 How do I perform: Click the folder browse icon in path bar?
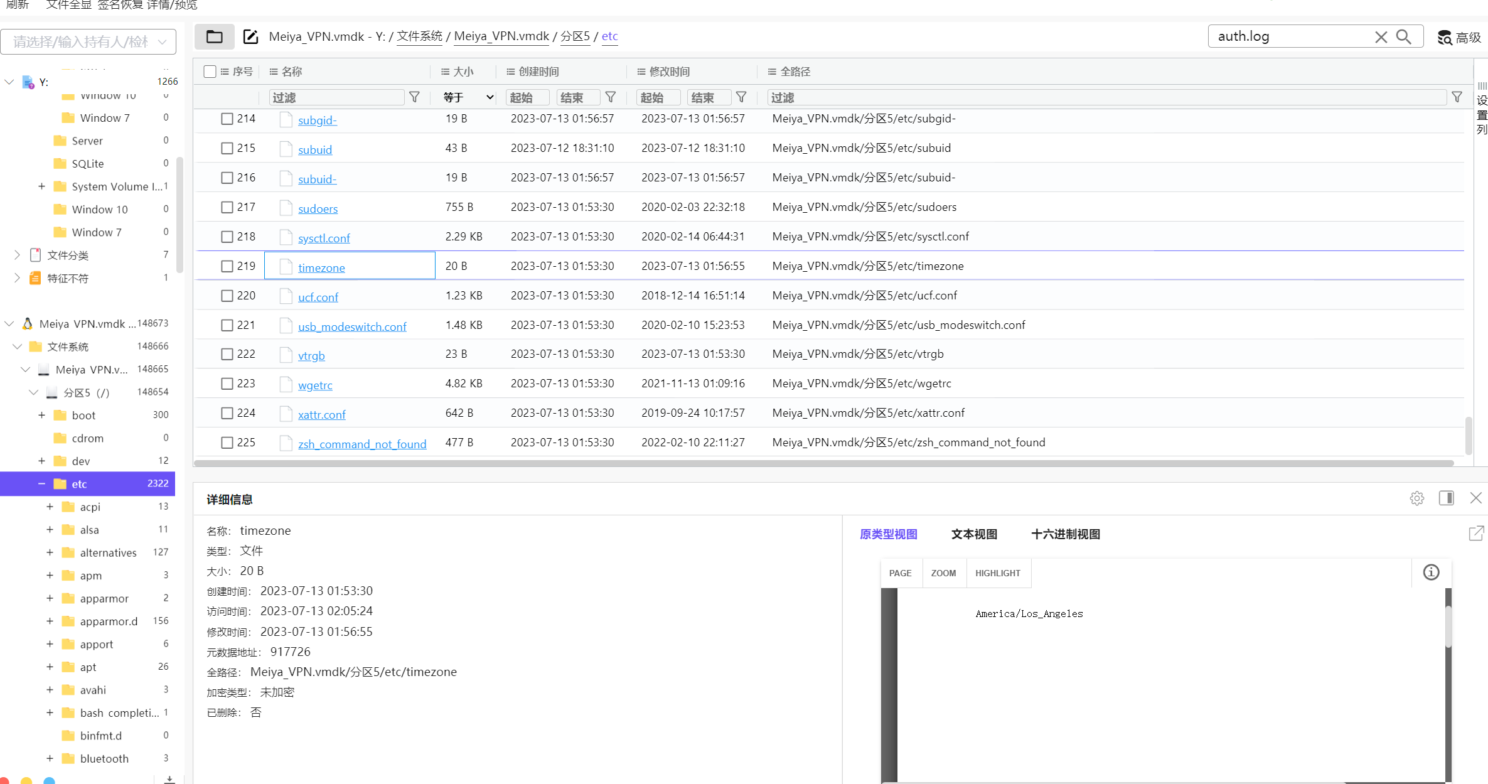214,36
